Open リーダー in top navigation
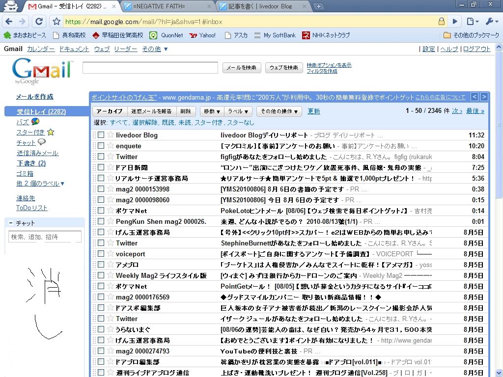 click(125, 49)
